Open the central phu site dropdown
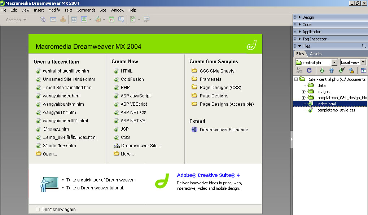The width and height of the screenshot is (368, 215). point(334,62)
